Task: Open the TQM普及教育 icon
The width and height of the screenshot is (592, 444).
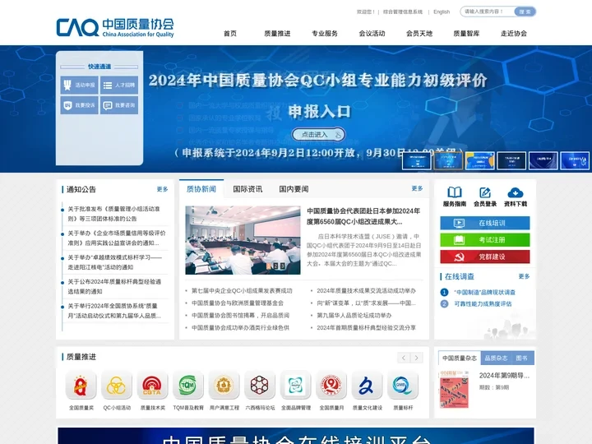Action: (188, 386)
